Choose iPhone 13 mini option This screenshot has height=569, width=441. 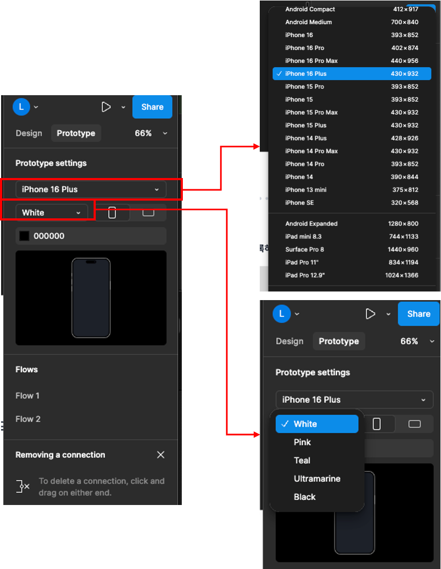pyautogui.click(x=352, y=190)
